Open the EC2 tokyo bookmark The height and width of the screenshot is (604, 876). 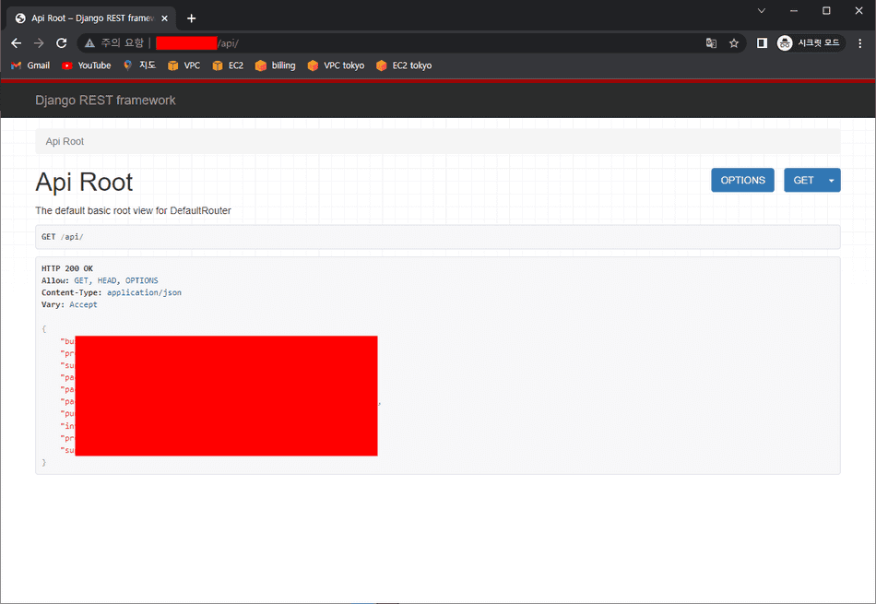tap(404, 65)
